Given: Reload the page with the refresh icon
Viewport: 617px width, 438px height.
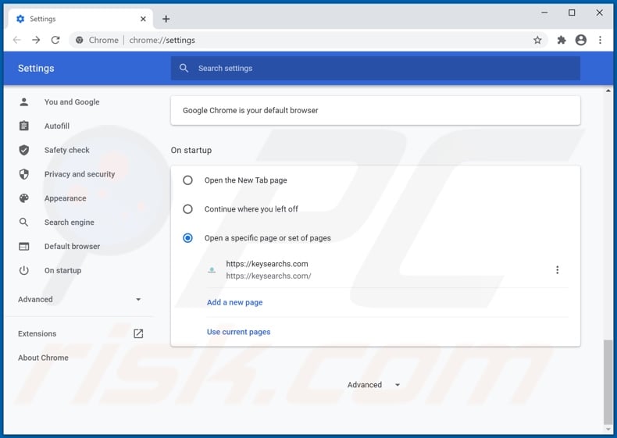Looking at the screenshot, I should coord(55,40).
